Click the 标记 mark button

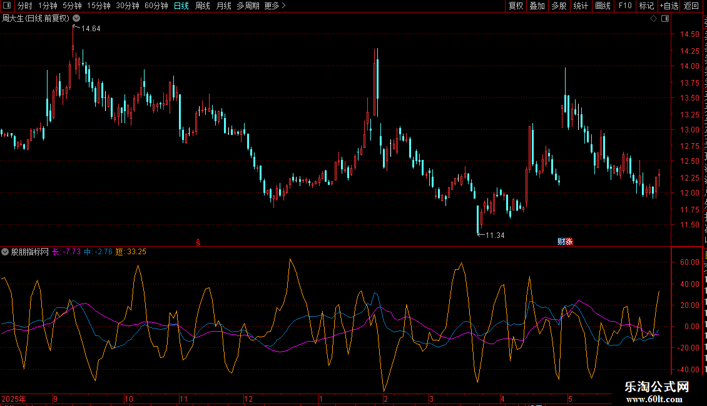tap(646, 6)
